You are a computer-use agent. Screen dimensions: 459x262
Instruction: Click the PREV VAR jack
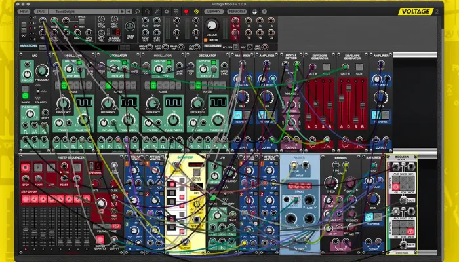point(150,47)
